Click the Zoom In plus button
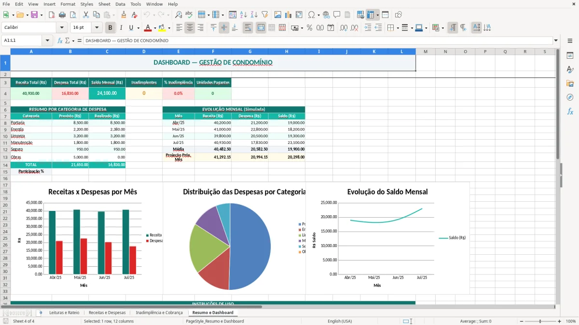This screenshot has width=579, height=325. pyautogui.click(x=560, y=321)
